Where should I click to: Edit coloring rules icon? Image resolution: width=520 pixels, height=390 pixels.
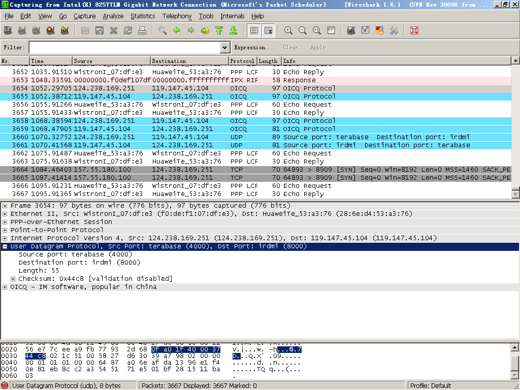point(380,30)
